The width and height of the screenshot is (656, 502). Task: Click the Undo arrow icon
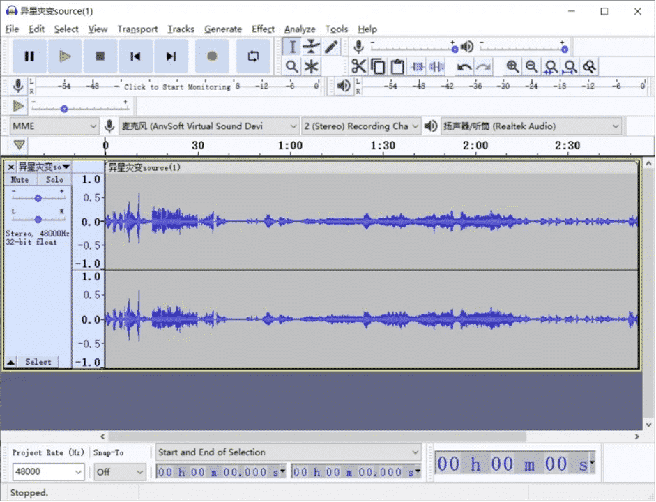(464, 66)
